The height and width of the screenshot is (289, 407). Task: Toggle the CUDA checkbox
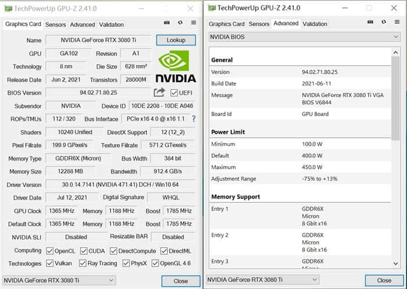point(84,251)
